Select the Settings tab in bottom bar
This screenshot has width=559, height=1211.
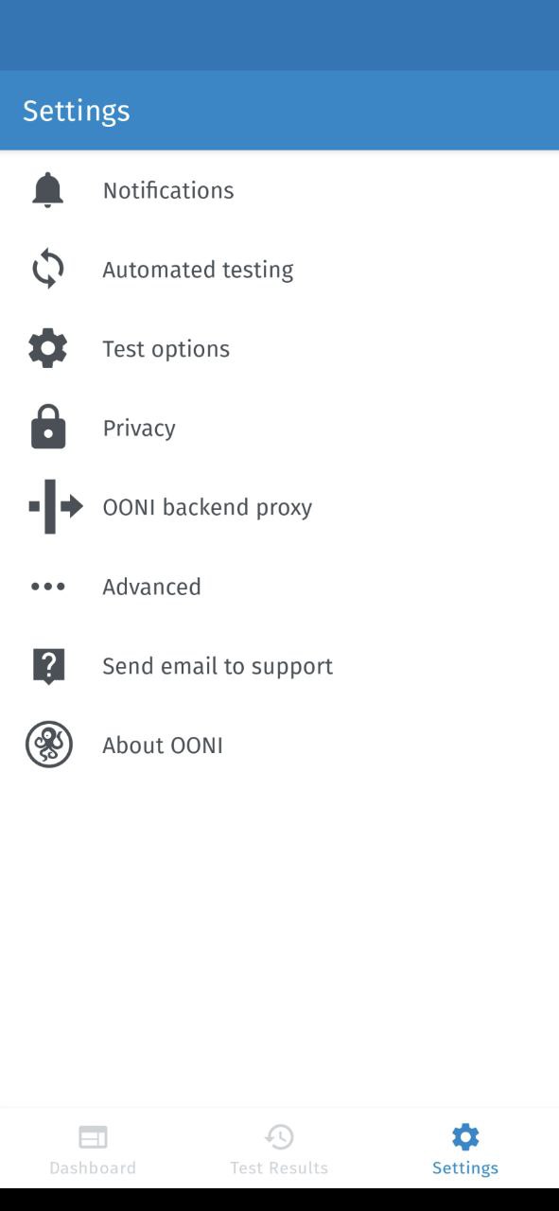tap(465, 1149)
